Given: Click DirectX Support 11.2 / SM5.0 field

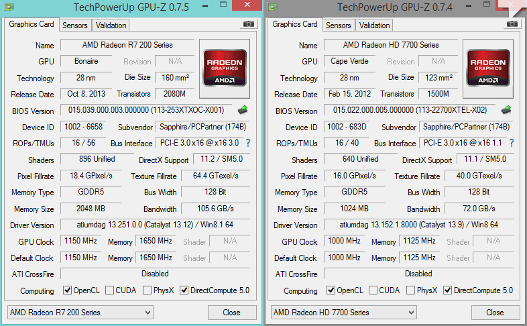Looking at the screenshot, I should click(222, 159).
